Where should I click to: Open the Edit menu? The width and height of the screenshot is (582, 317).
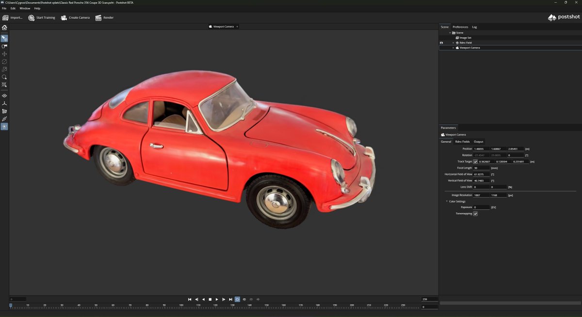tap(13, 8)
